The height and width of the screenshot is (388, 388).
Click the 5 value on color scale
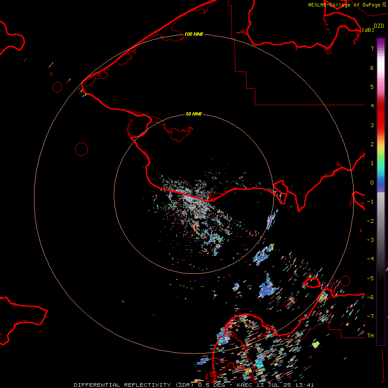coord(372,87)
